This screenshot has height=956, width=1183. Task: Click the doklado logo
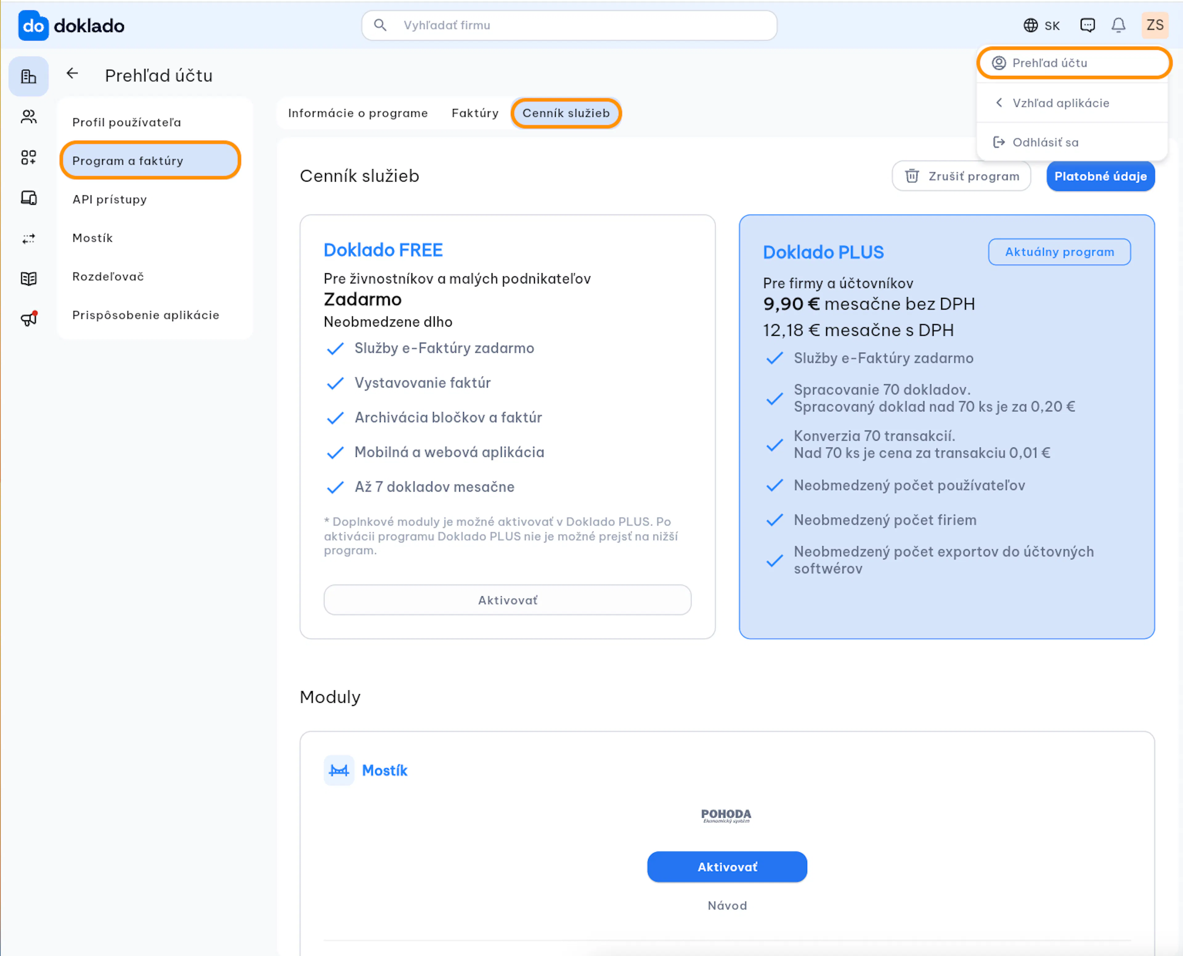click(71, 25)
